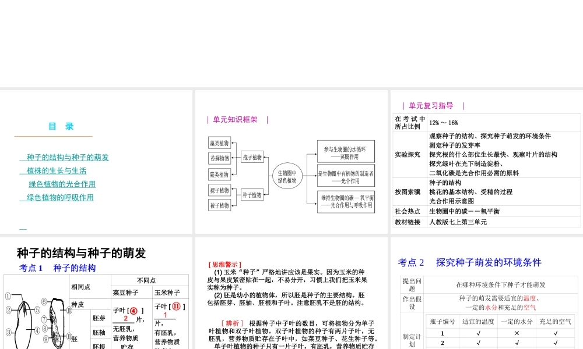This screenshot has width=583, height=349.
Task: Click the 蕨类植物 box in the diagram
Action: click(x=219, y=174)
